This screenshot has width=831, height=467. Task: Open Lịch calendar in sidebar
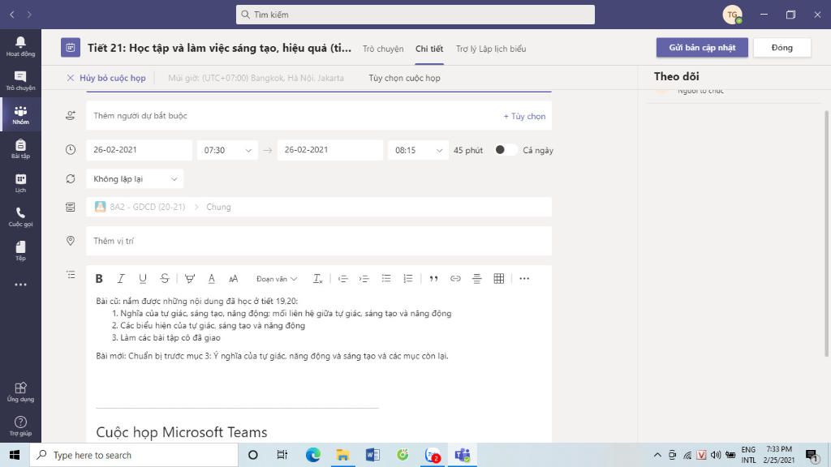coord(20,183)
